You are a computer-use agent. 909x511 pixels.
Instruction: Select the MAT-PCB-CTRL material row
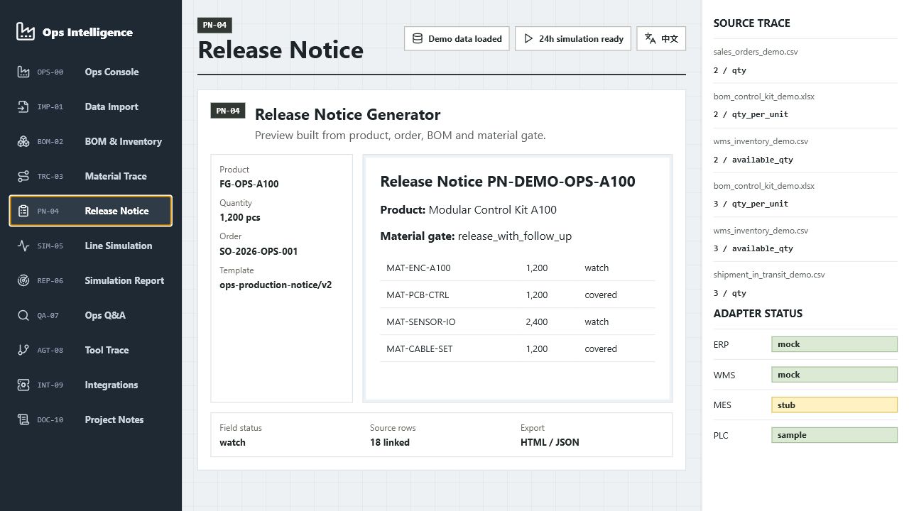(x=517, y=295)
